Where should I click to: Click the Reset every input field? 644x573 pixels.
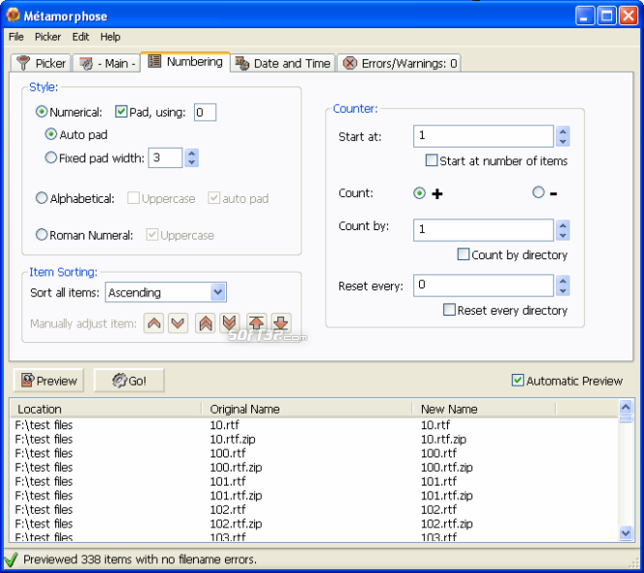tap(483, 286)
